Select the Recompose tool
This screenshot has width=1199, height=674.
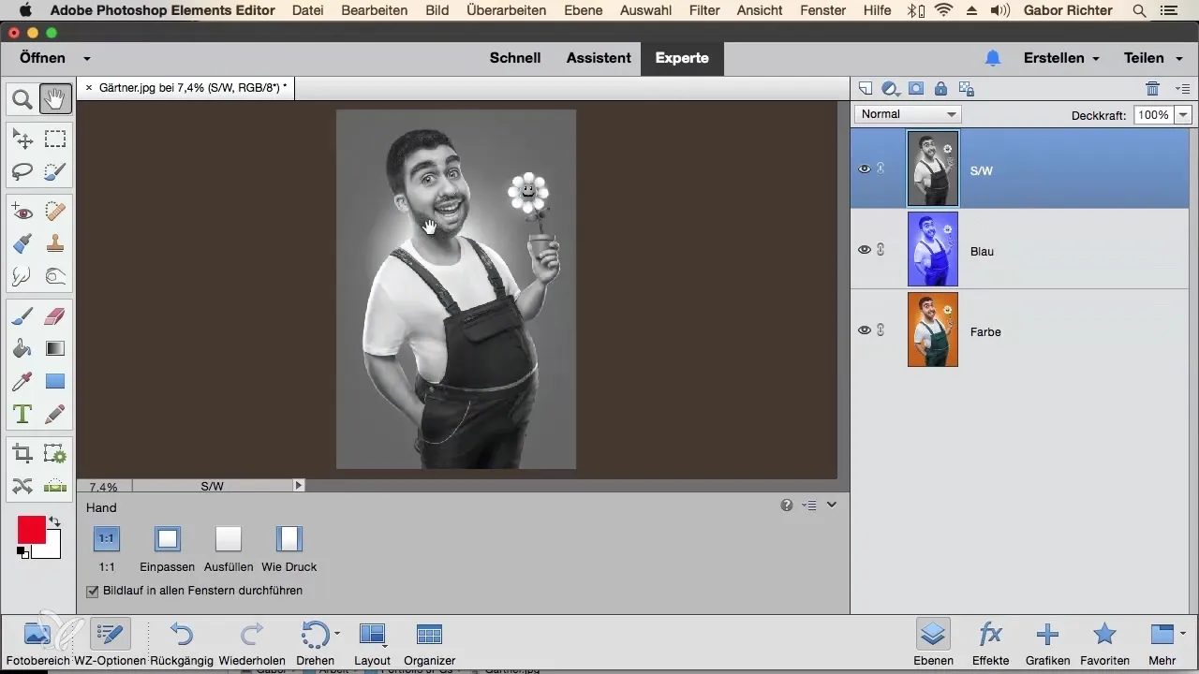click(55, 454)
